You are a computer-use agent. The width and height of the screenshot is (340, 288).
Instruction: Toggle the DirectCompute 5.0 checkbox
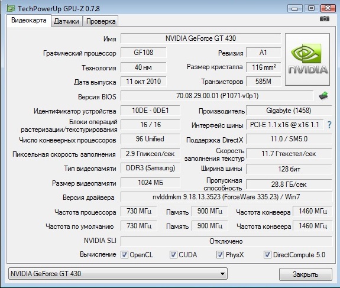[x=267, y=254]
